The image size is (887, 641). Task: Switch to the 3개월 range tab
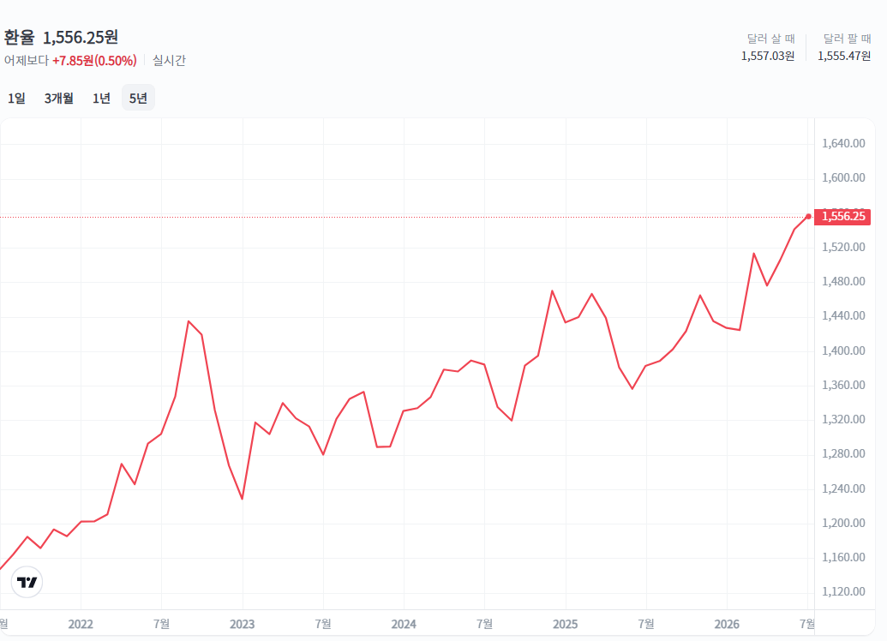tap(59, 98)
